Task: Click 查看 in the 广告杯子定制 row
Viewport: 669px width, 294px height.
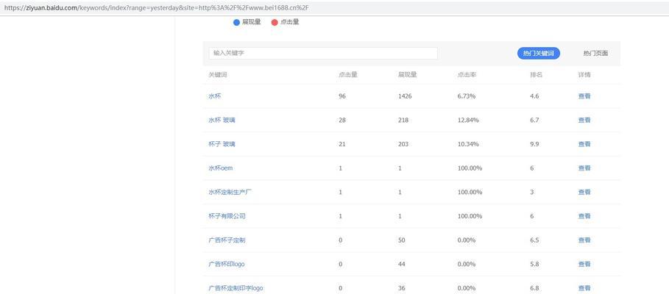Action: 584,240
